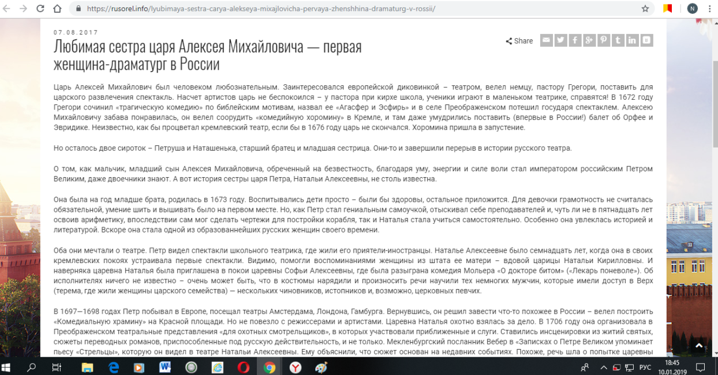Click the date 07.08.2017
718x375 pixels.
pos(76,33)
